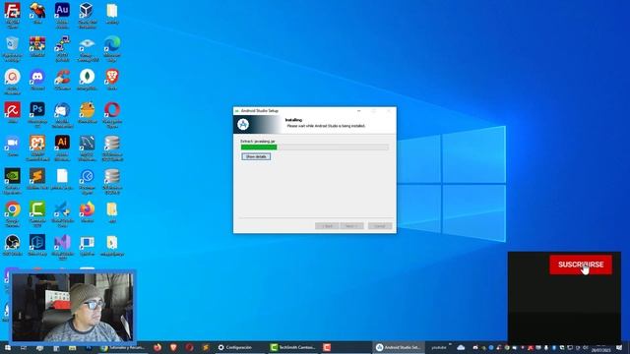The height and width of the screenshot is (354, 630).
Task: Open the NVIDIA GeForce Experience shortcut
Action: (12, 176)
